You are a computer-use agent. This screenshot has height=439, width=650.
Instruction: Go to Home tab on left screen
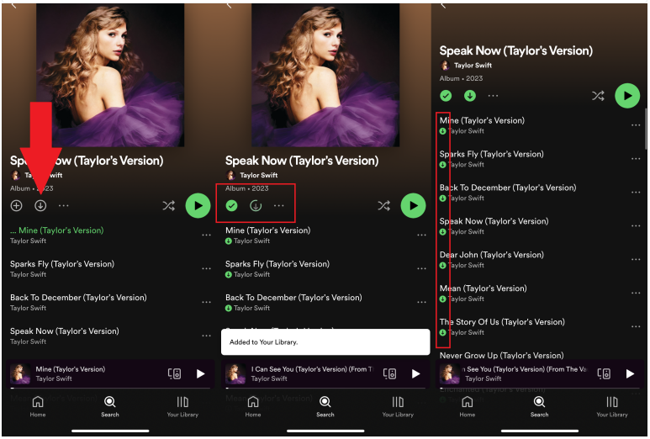(38, 407)
